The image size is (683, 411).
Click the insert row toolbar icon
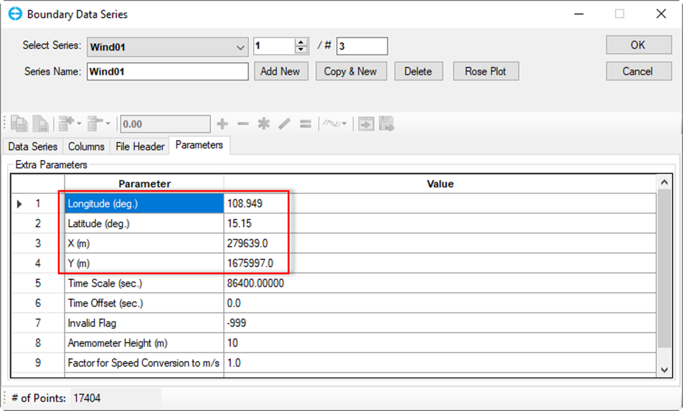click(66, 124)
